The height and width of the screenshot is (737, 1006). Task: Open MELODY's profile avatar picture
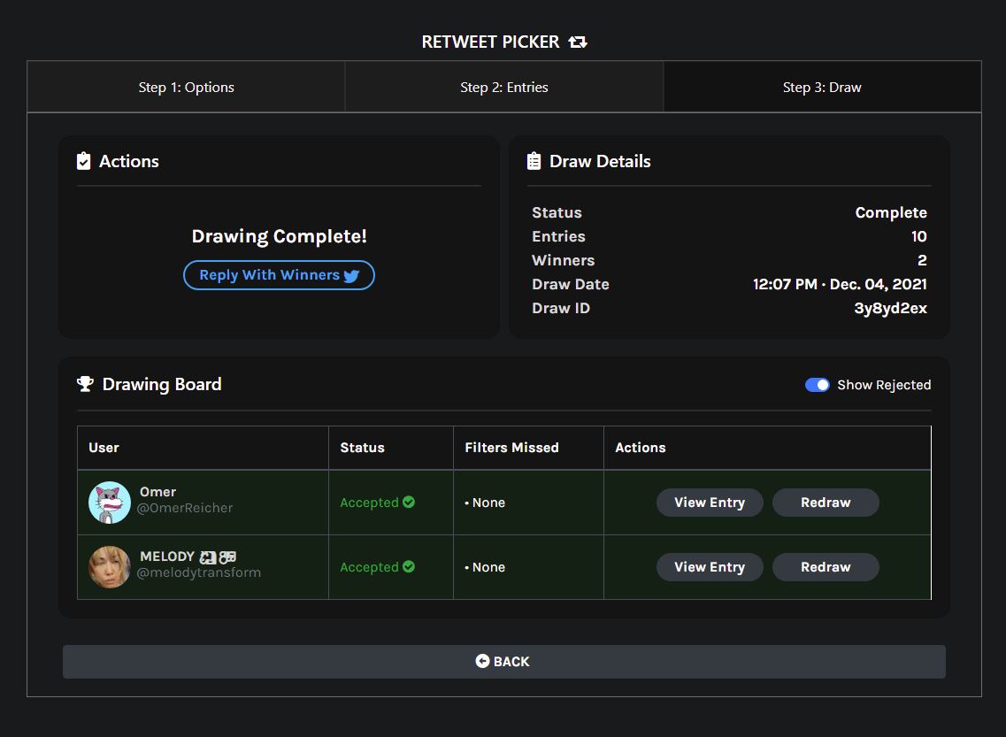[x=109, y=567]
